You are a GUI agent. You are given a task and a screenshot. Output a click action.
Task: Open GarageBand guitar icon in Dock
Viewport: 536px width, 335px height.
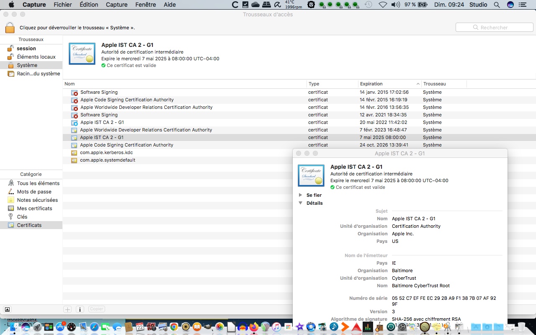tap(379, 327)
